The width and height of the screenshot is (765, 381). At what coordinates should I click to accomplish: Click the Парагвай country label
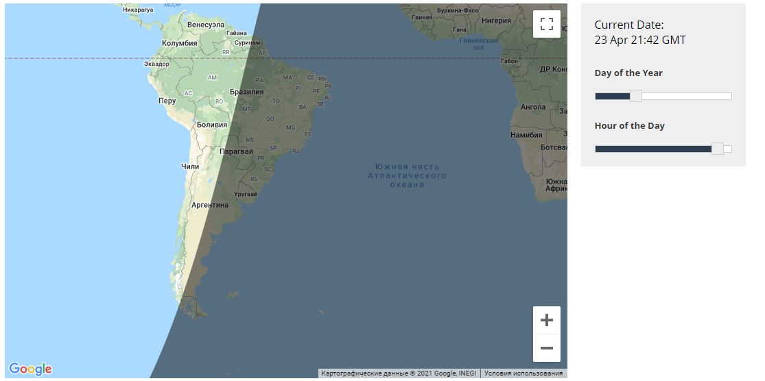tap(236, 151)
